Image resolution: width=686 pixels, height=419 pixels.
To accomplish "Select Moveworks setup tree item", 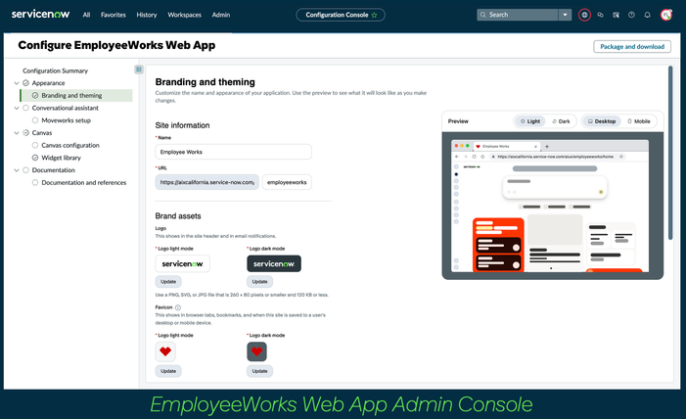I will pyautogui.click(x=67, y=120).
